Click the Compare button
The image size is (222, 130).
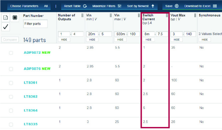coord(10,40)
